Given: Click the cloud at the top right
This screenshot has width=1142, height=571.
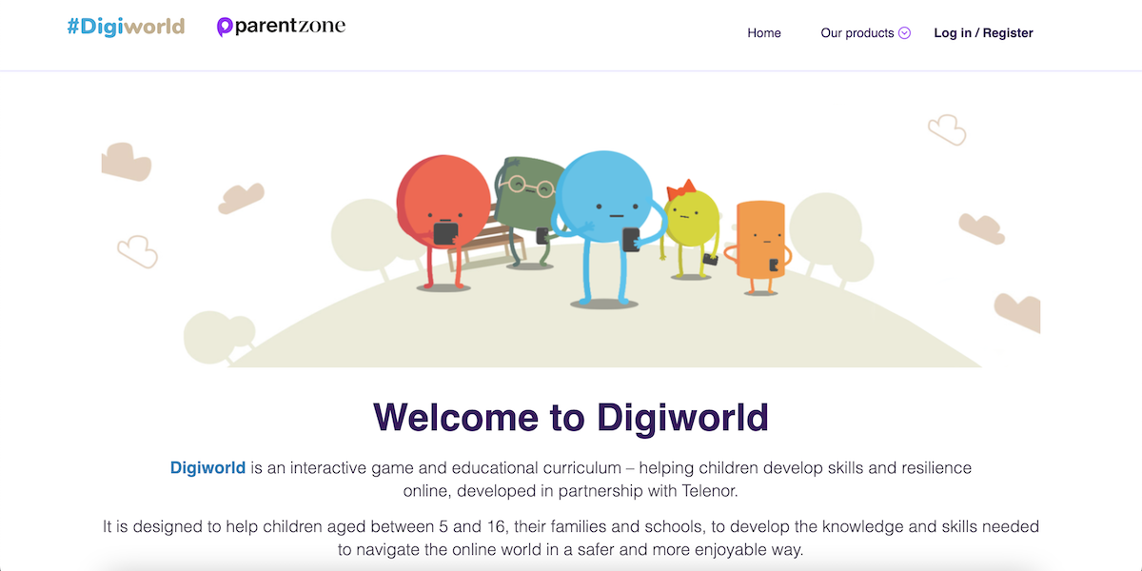Looking at the screenshot, I should (x=946, y=130).
